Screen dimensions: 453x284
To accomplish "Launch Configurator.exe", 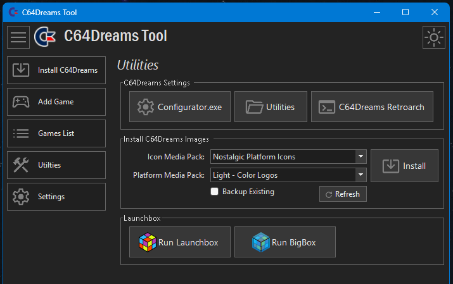I will tap(180, 107).
